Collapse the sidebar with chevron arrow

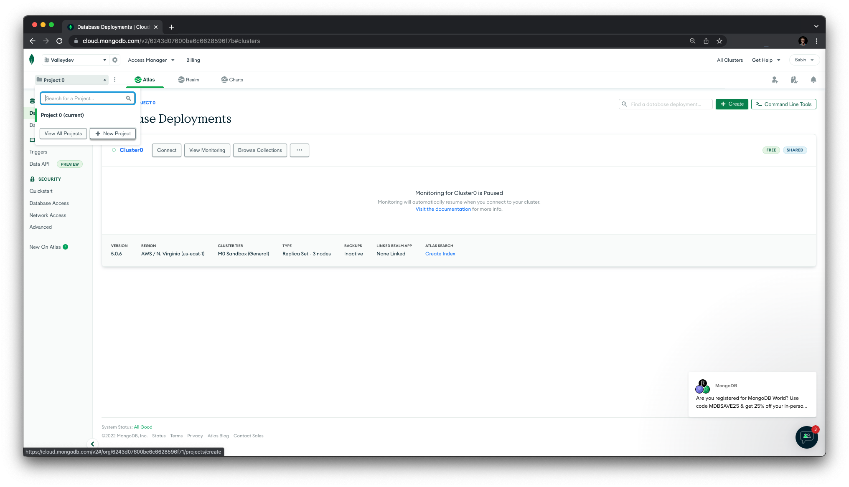point(92,444)
